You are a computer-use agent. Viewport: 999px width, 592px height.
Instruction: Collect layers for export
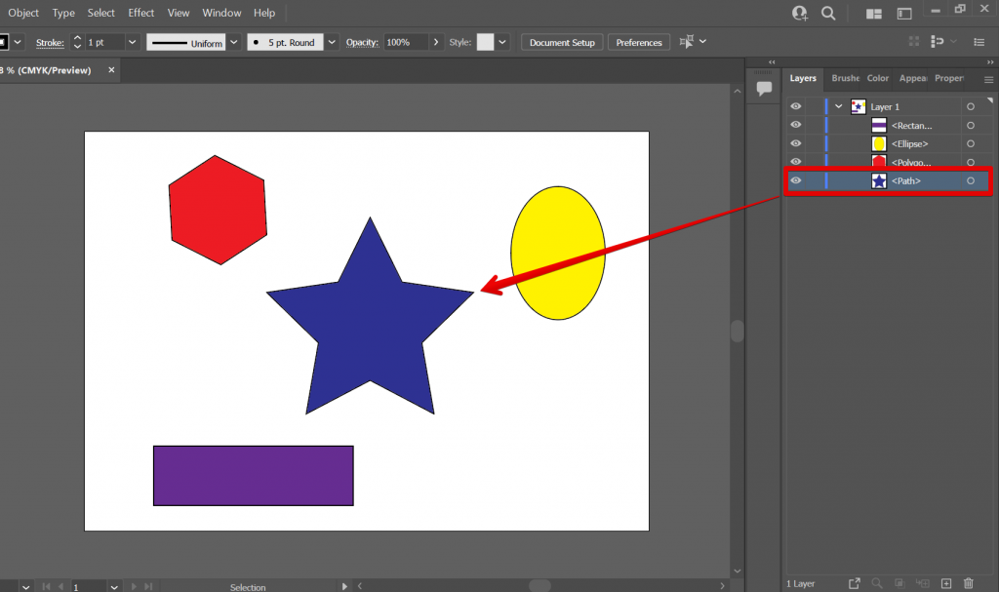[x=855, y=583]
